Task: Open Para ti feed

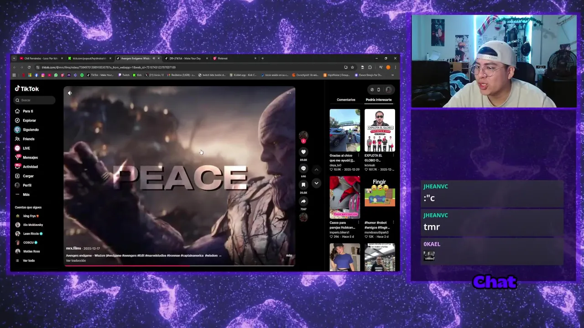Action: coord(24,111)
